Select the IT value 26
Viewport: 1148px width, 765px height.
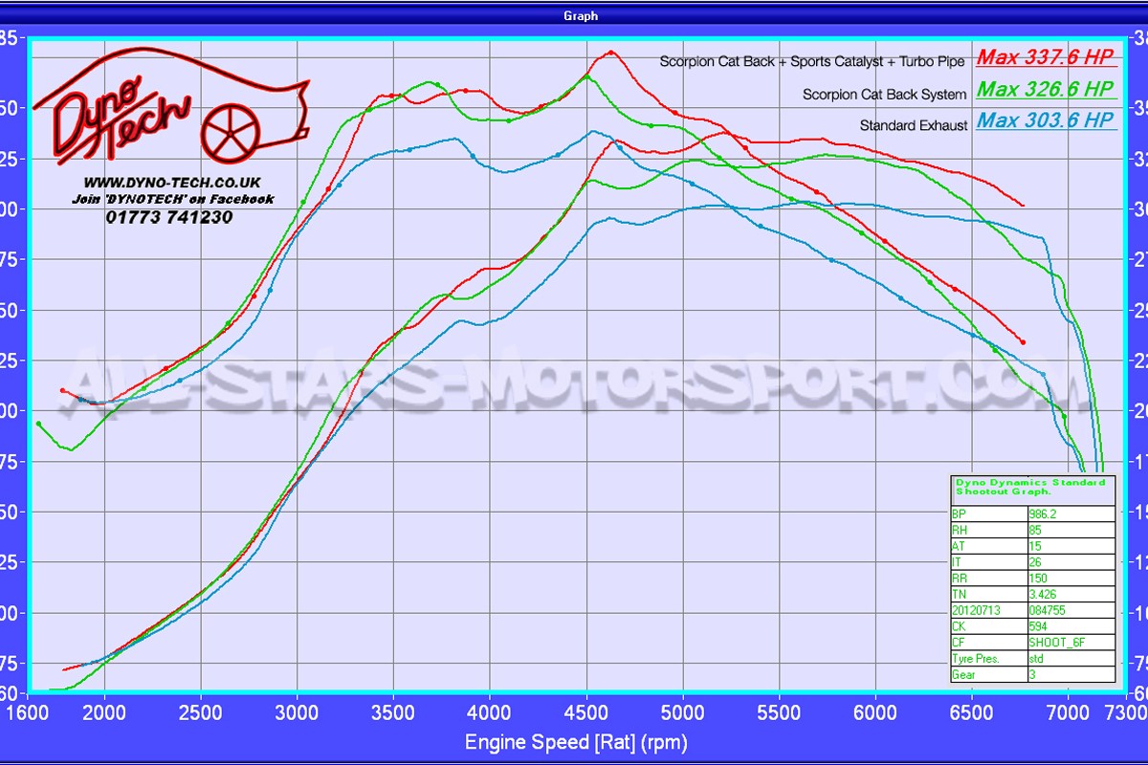click(1071, 561)
